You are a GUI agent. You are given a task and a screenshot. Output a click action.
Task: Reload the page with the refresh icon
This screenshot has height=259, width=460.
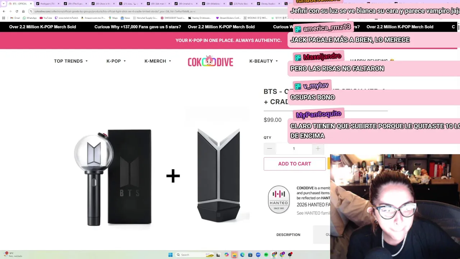click(17, 11)
